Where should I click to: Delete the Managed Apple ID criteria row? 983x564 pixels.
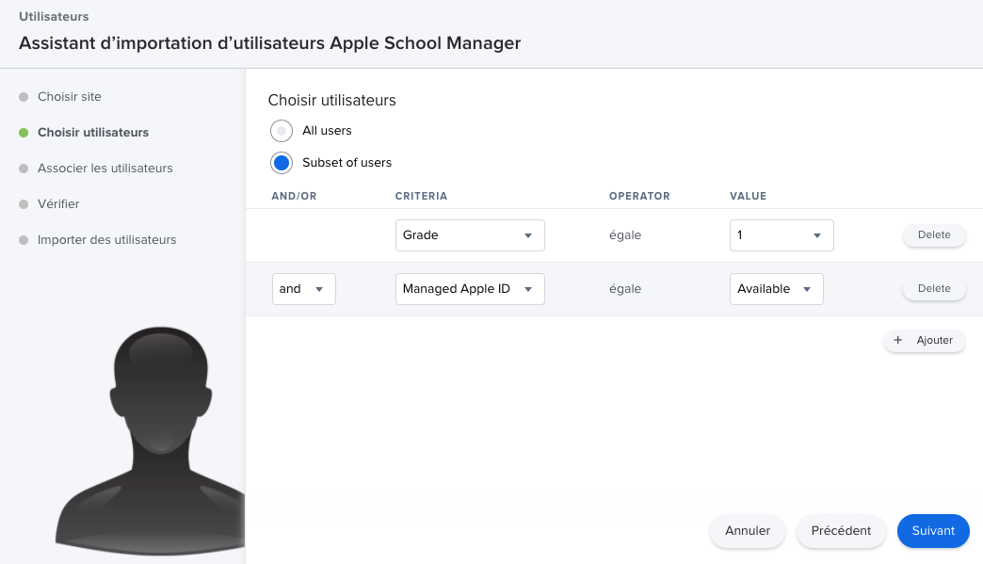933,289
